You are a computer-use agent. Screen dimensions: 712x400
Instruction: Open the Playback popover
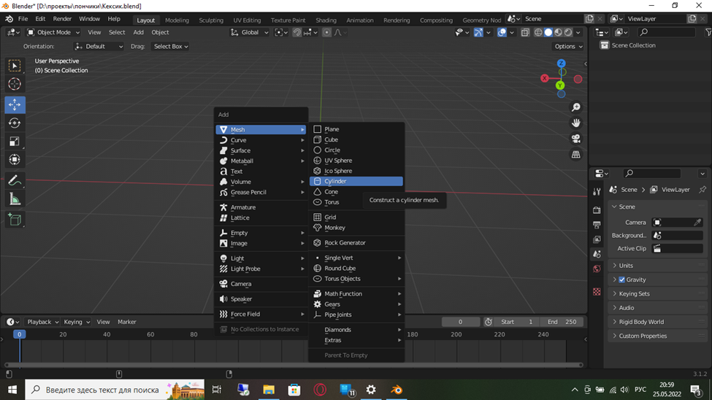[42, 322]
